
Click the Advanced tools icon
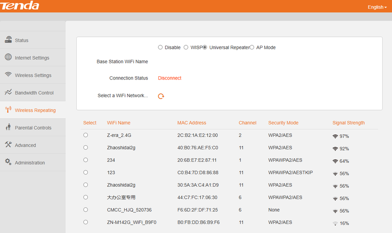tap(8, 144)
